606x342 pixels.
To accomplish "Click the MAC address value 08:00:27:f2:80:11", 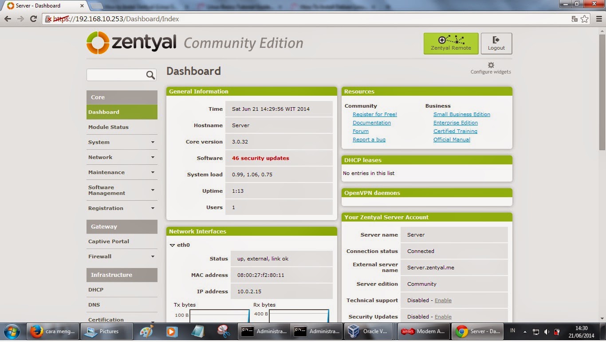I will tap(261, 275).
